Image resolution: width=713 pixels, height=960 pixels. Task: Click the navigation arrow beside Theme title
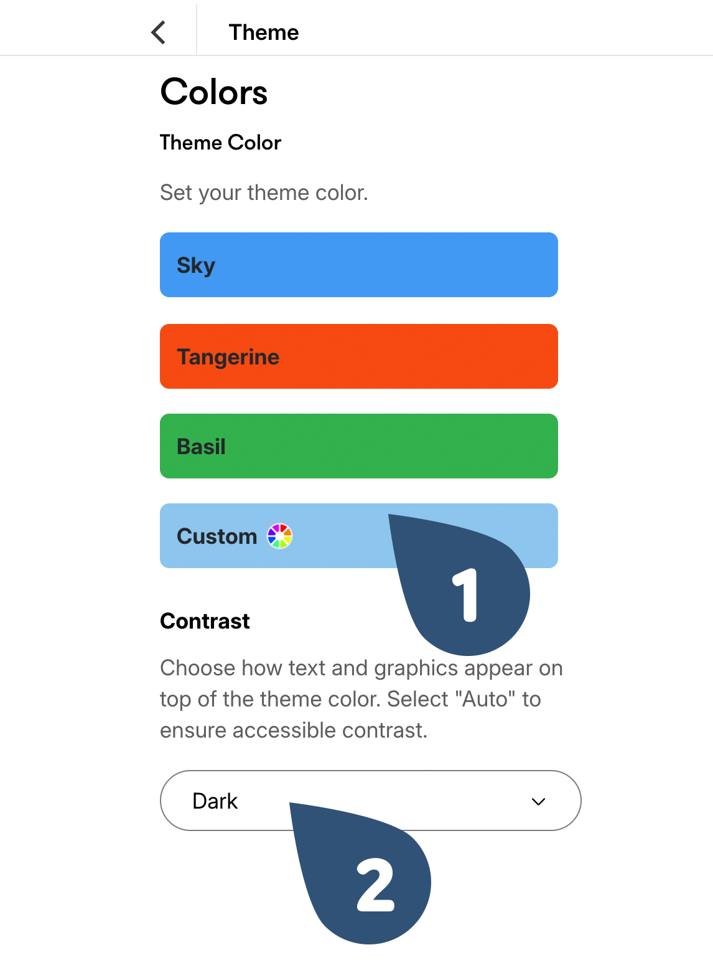tap(158, 32)
